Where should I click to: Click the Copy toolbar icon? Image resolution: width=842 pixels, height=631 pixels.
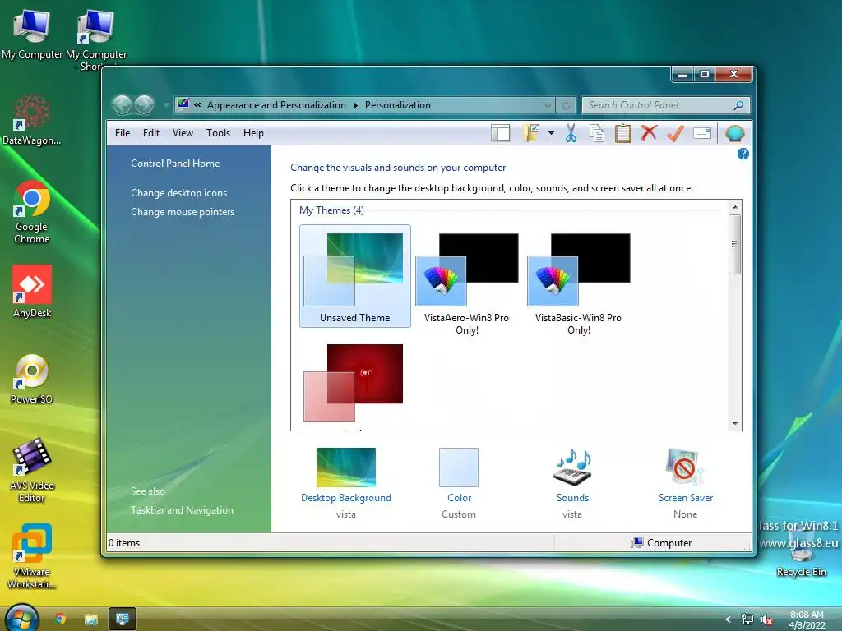[x=597, y=133]
